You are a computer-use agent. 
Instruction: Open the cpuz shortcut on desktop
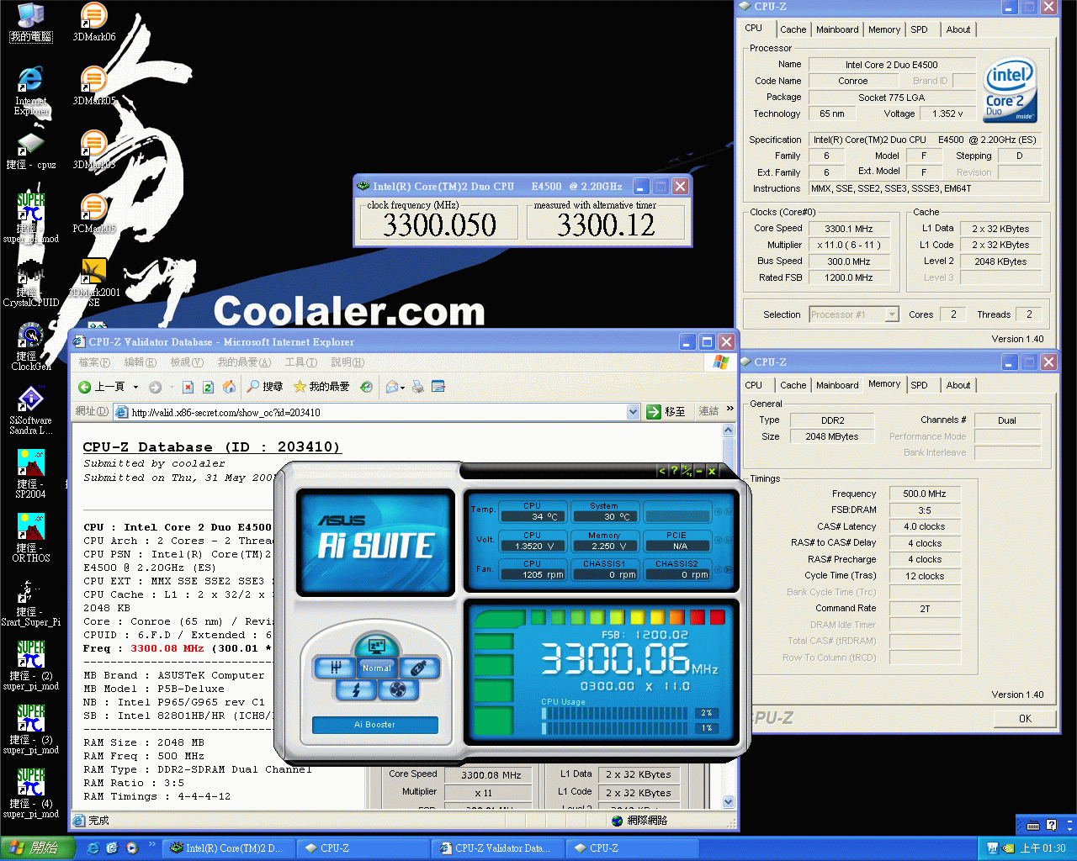(31, 151)
